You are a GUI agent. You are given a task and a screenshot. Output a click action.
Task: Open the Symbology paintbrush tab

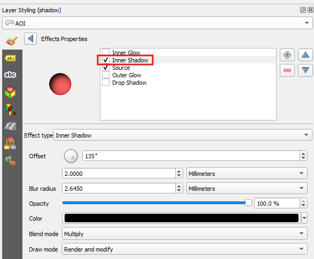[12, 41]
